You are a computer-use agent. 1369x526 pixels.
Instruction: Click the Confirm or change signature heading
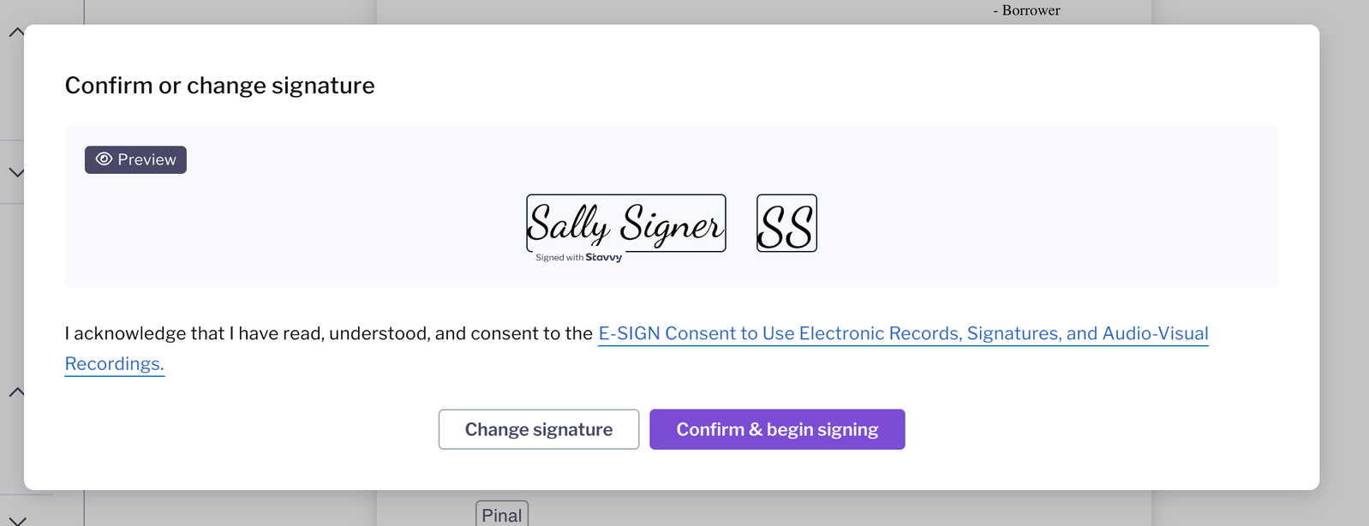coord(220,86)
